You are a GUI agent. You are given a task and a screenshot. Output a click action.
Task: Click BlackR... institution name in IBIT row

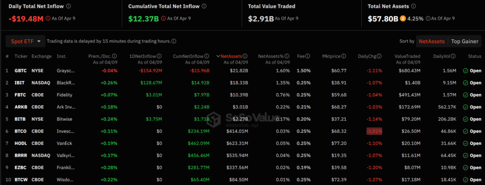66,83
